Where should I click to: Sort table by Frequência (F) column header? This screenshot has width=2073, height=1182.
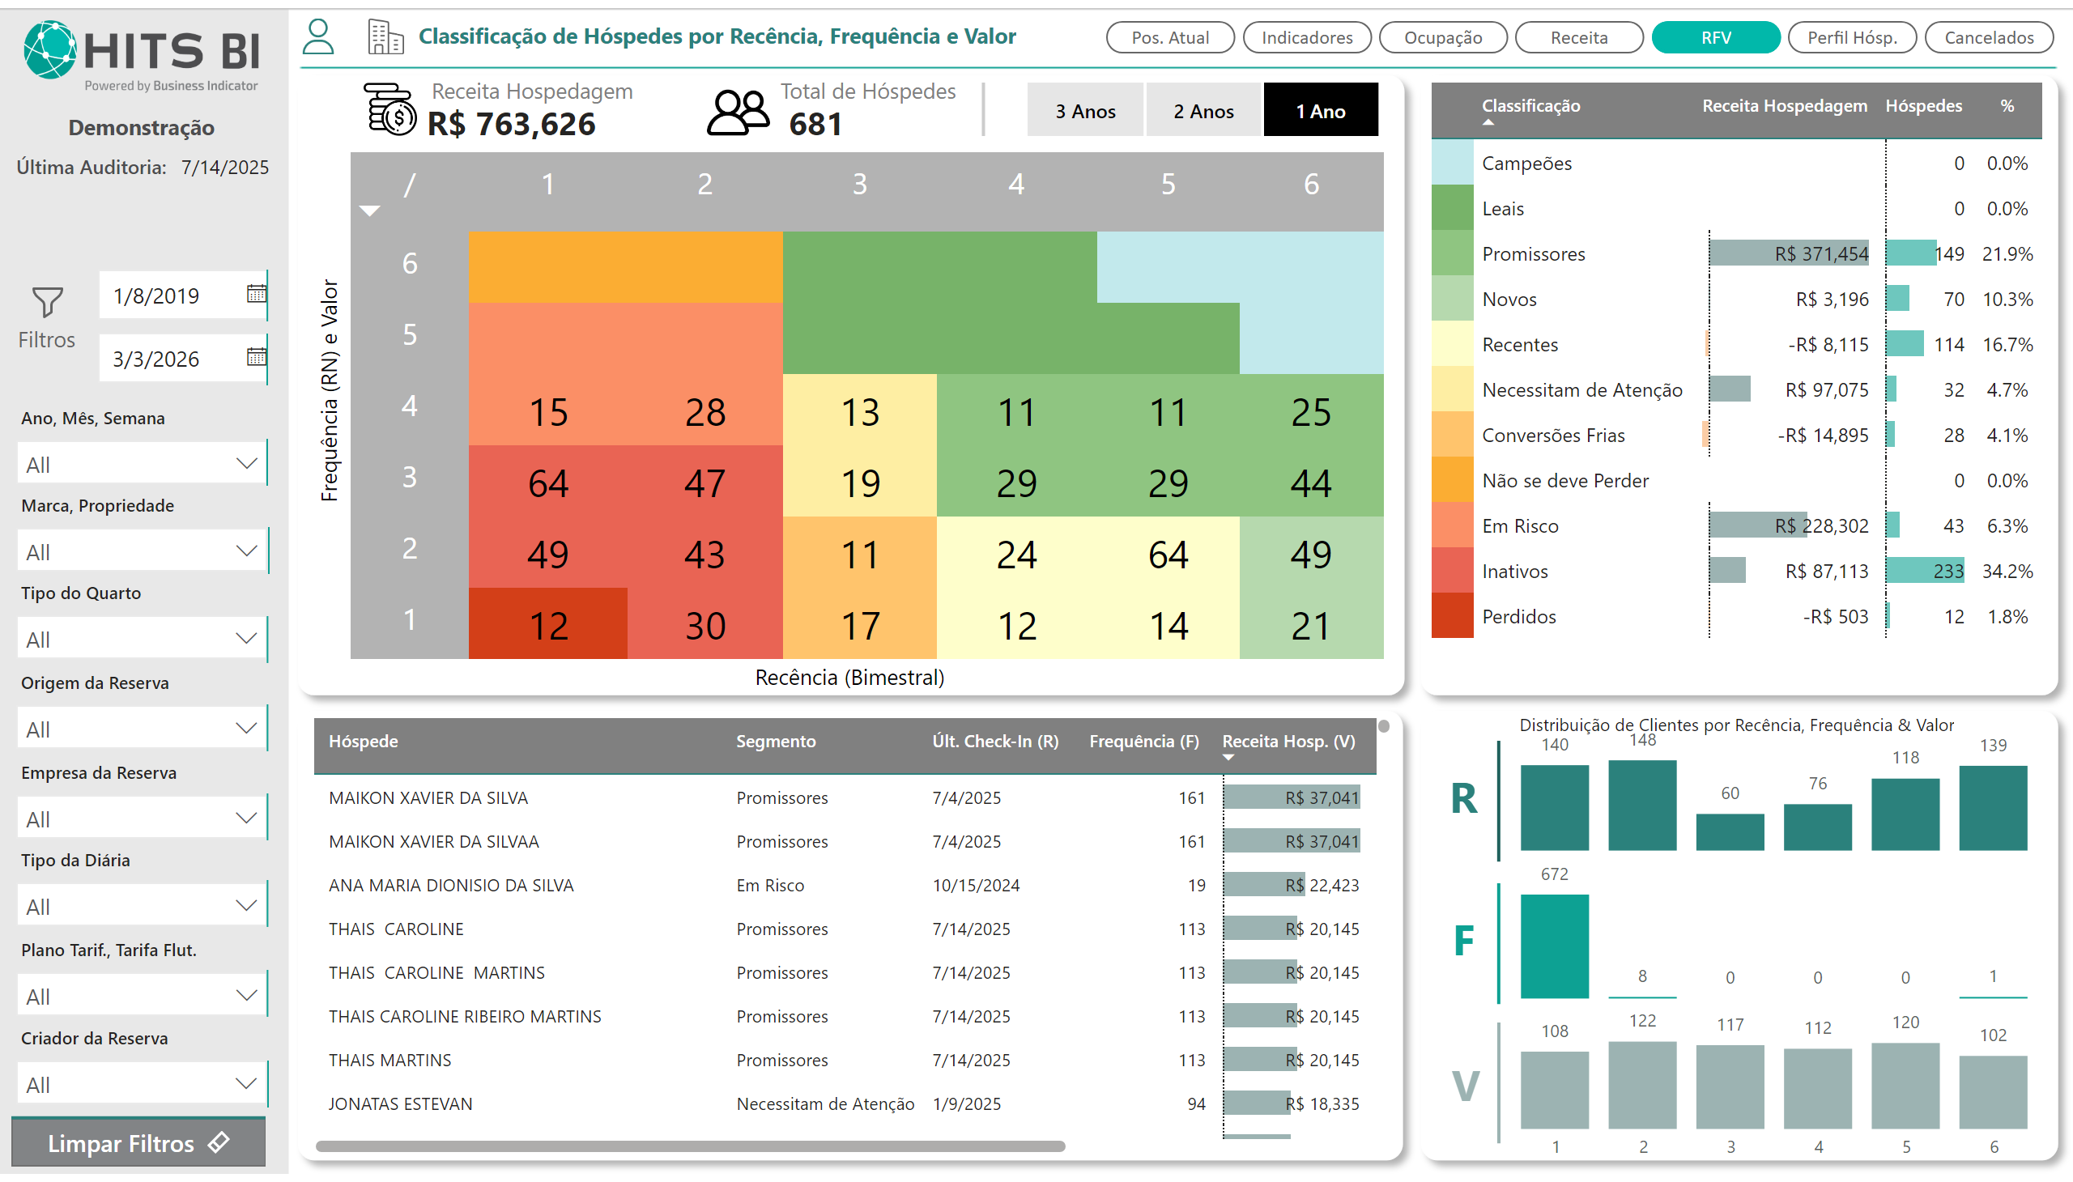coord(1143,742)
